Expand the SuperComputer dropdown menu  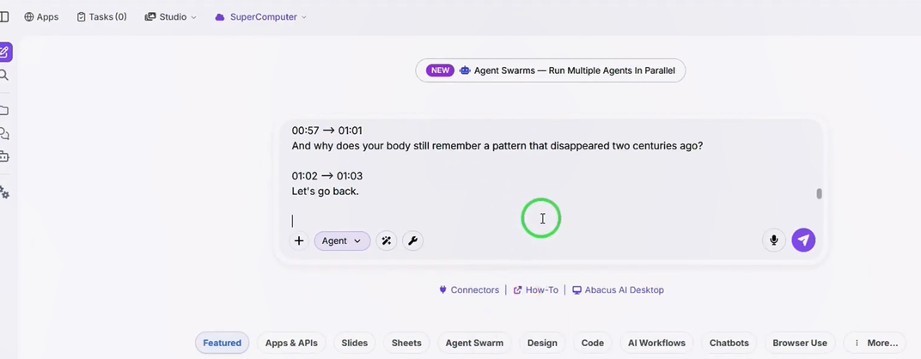(261, 17)
